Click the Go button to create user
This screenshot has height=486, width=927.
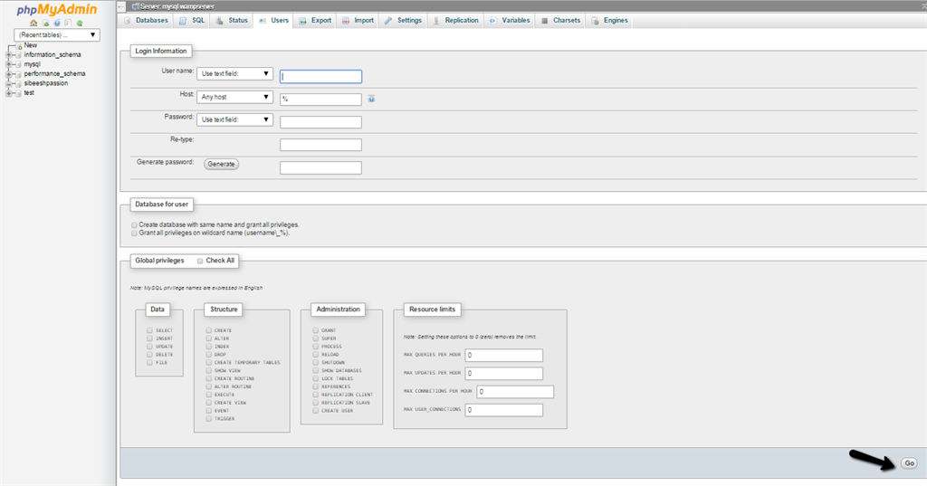[x=909, y=463]
